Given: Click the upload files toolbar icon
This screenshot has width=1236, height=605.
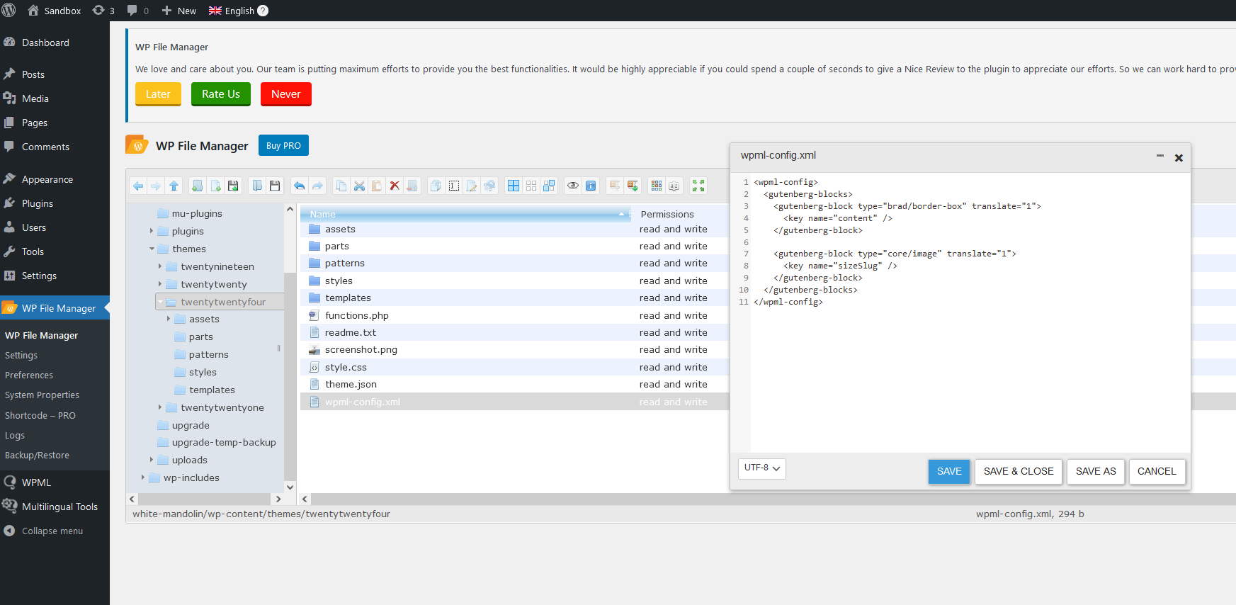Looking at the screenshot, I should (233, 186).
